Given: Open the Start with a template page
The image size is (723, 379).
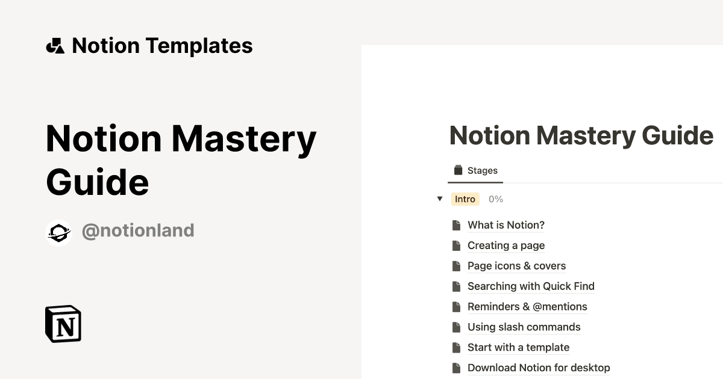Looking at the screenshot, I should tap(518, 348).
